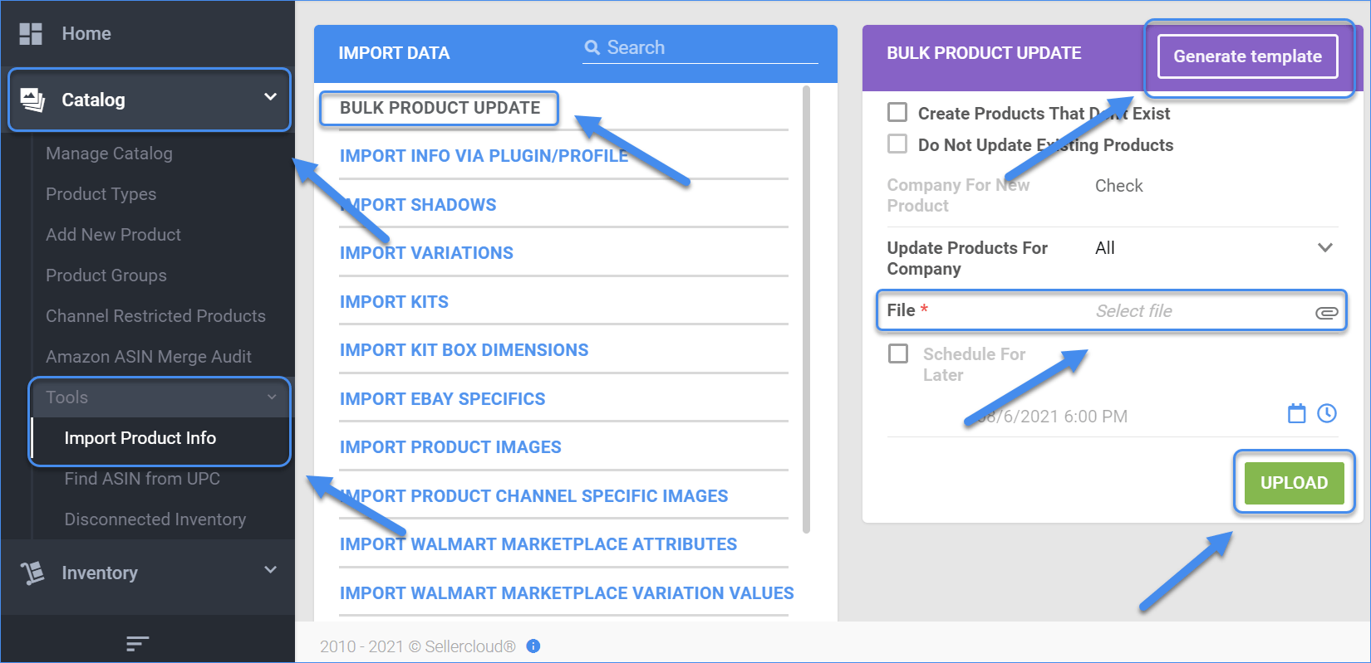
Task: Open Home in the sidebar
Action: pos(86,34)
